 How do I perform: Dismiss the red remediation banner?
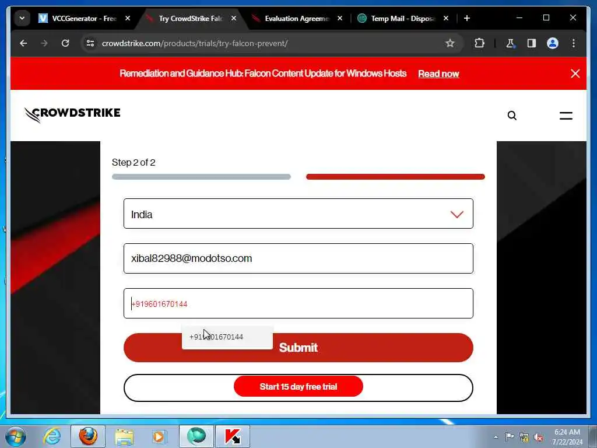click(x=575, y=73)
